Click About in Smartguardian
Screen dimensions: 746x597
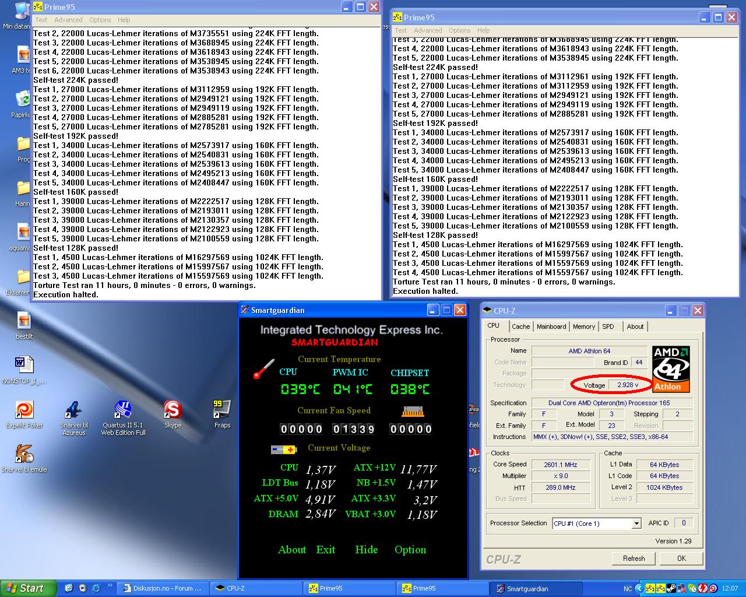click(292, 550)
